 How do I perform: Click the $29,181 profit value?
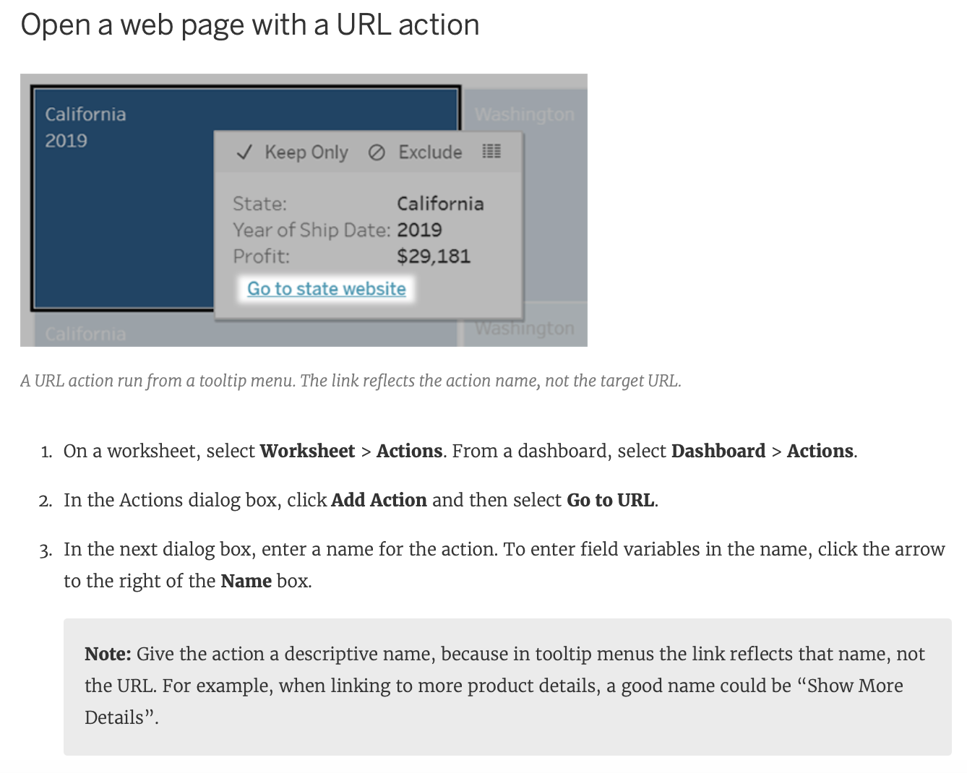pyautogui.click(x=434, y=256)
